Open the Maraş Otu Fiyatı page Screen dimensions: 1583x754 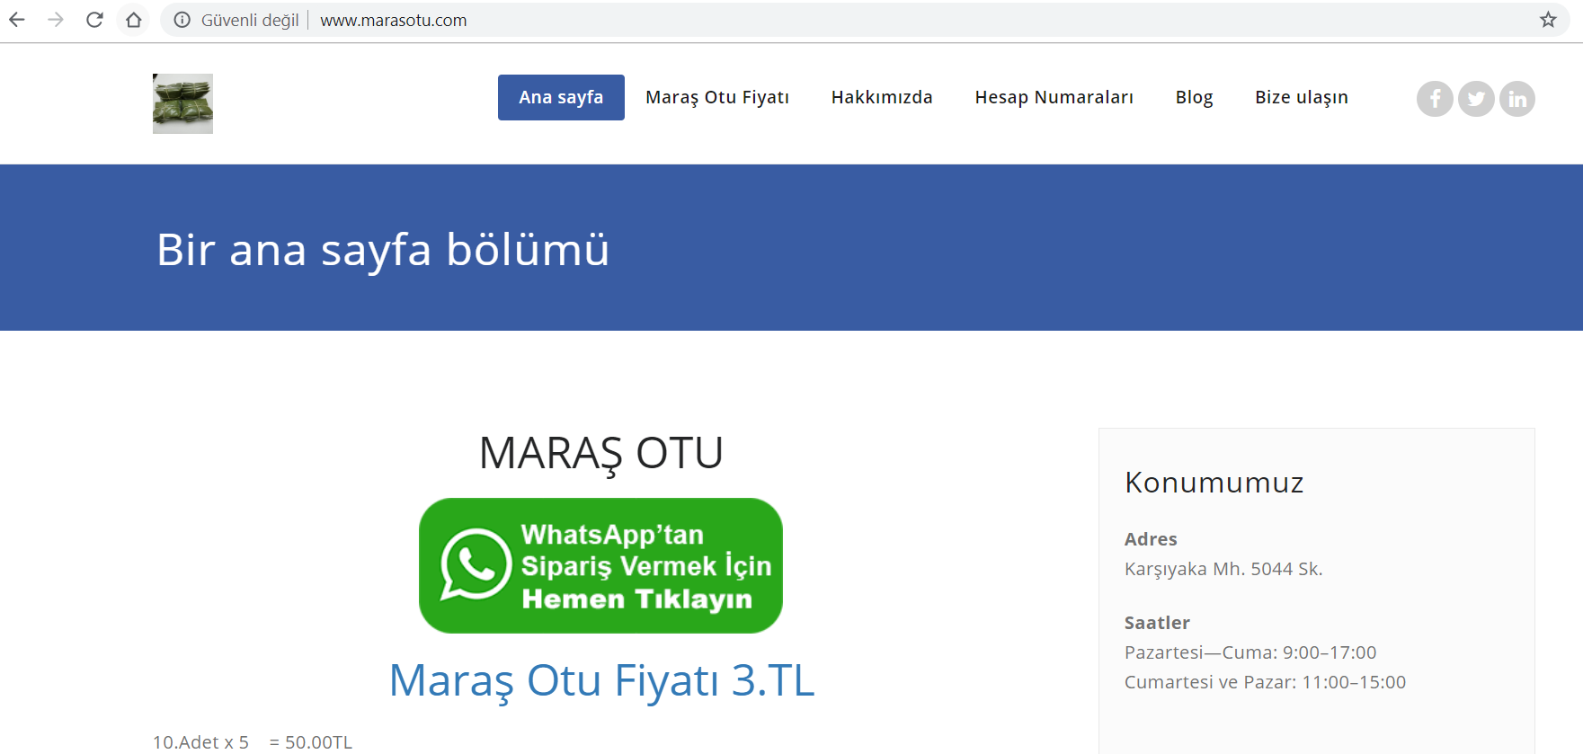717,97
